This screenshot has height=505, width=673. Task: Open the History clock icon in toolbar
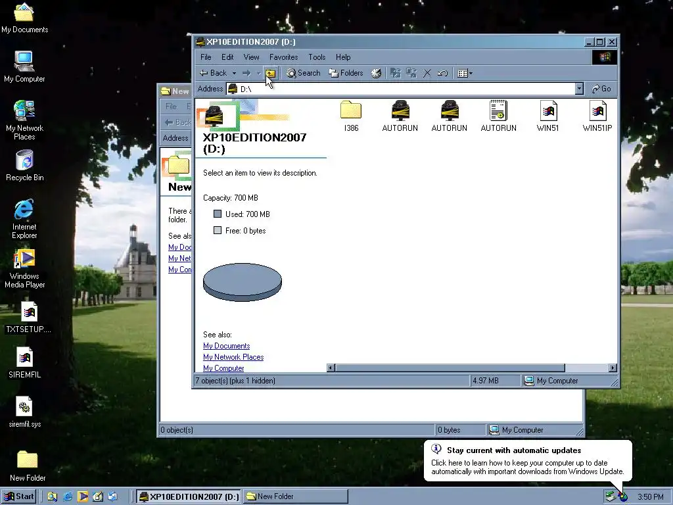(377, 74)
